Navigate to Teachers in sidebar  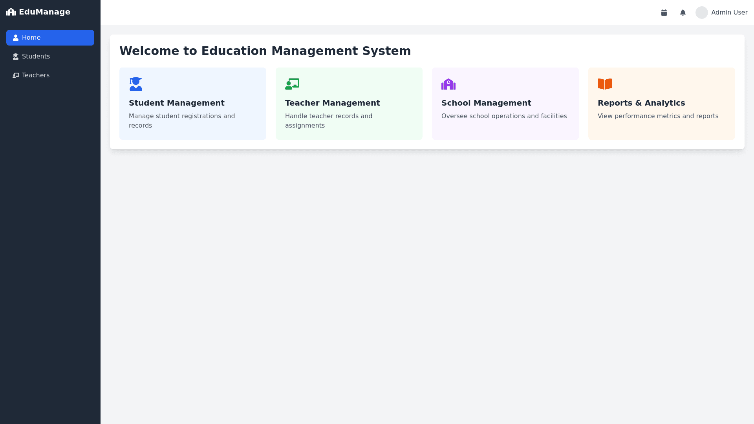(36, 75)
